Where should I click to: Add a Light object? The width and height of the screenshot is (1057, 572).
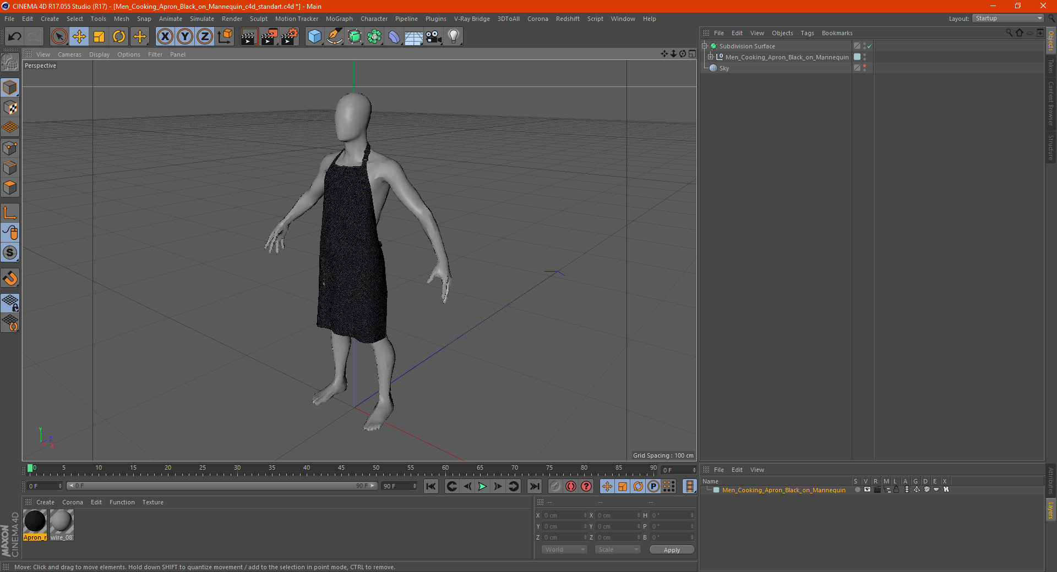[x=454, y=37]
